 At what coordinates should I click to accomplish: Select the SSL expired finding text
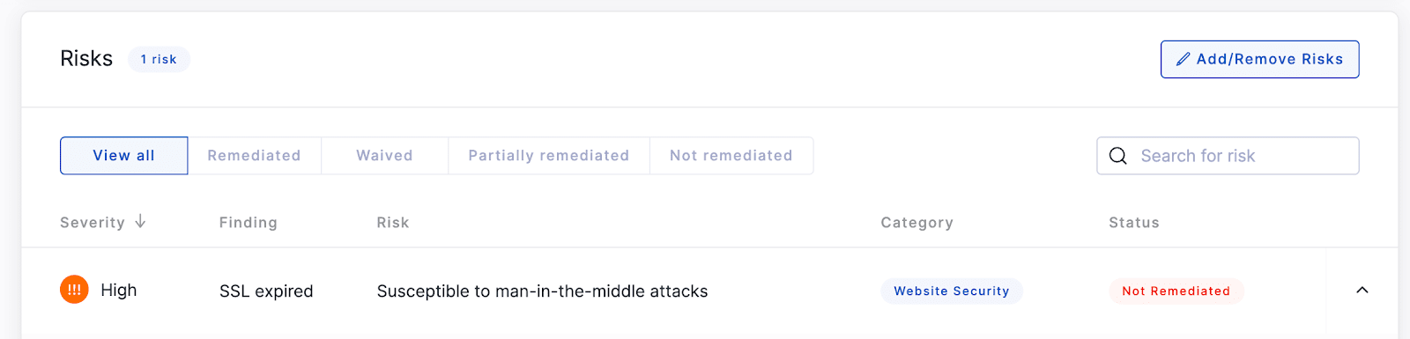click(266, 291)
